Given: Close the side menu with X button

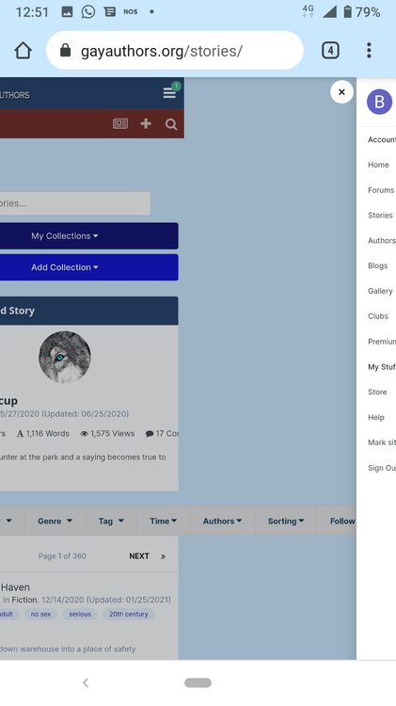Looking at the screenshot, I should tap(341, 92).
